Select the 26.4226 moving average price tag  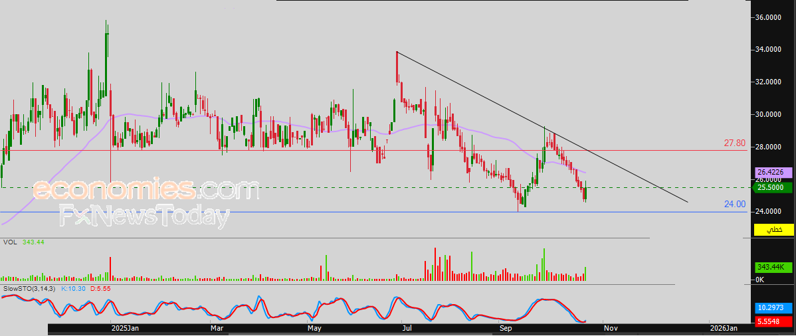773,172
